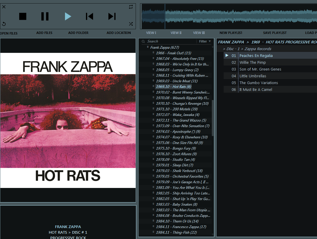Click the circular-arrow icon in the player panel
317x239 pixels.
coord(4,24)
